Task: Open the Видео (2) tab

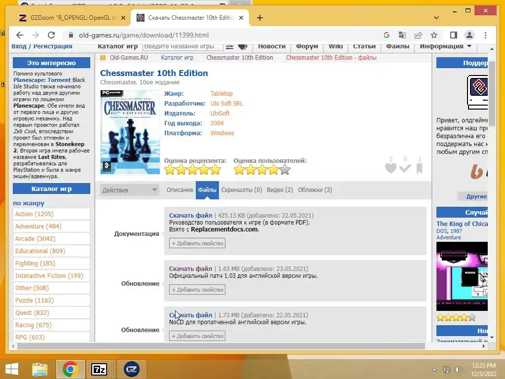Action: tap(280, 190)
